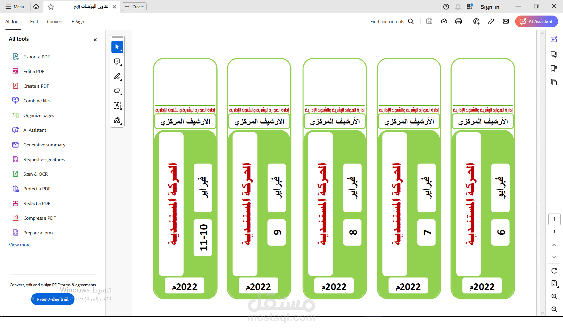The height and width of the screenshot is (330, 563).
Task: Zoom in with the magnifier plus
Action: [554, 296]
